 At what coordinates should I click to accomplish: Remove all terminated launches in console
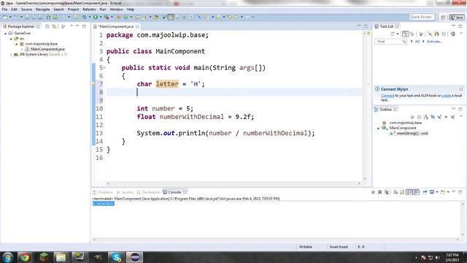[x=387, y=192]
